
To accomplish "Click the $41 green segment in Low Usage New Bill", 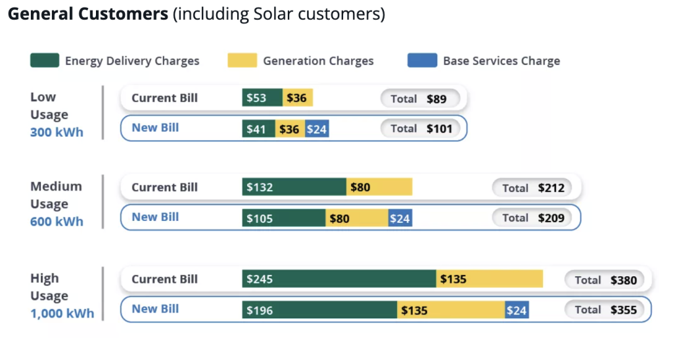I will (258, 129).
